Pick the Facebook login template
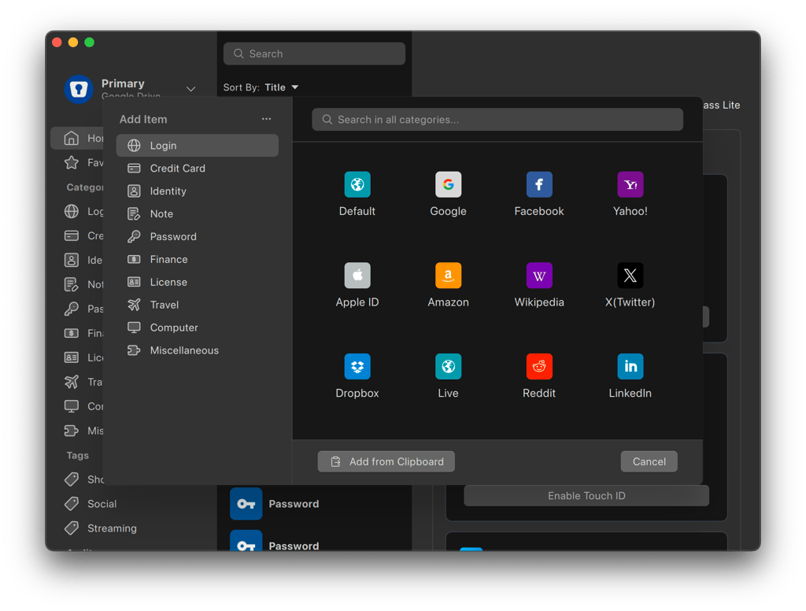 click(539, 184)
